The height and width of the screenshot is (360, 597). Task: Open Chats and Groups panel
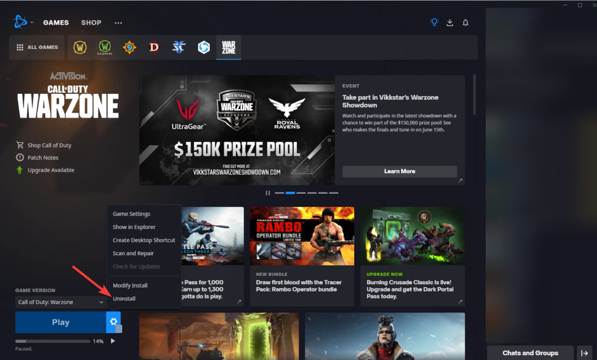coord(530,353)
